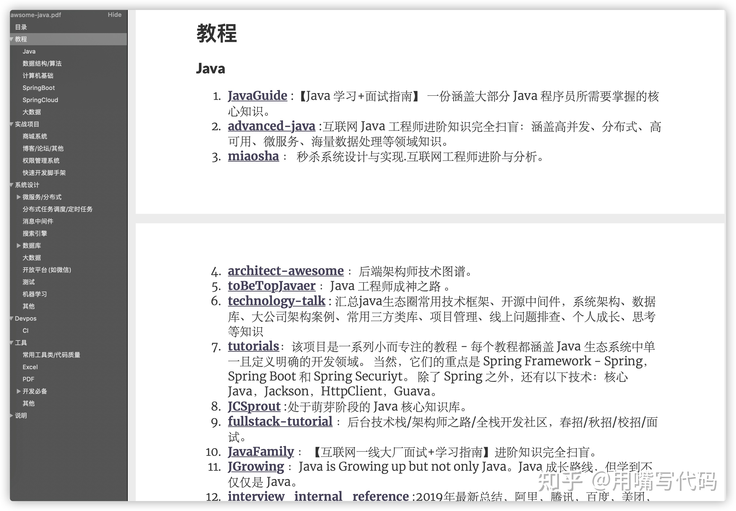Open the architect-awesome link

point(285,271)
